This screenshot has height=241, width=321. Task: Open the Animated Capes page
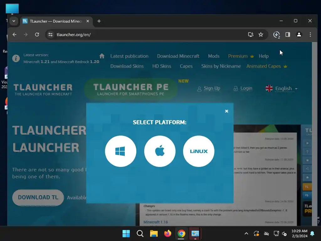tap(266, 66)
